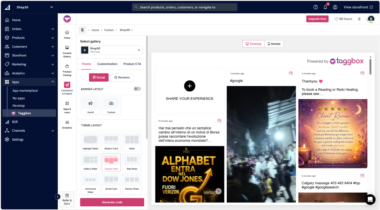Switch preview to Desktop view
The image size is (380, 210).
[253, 44]
